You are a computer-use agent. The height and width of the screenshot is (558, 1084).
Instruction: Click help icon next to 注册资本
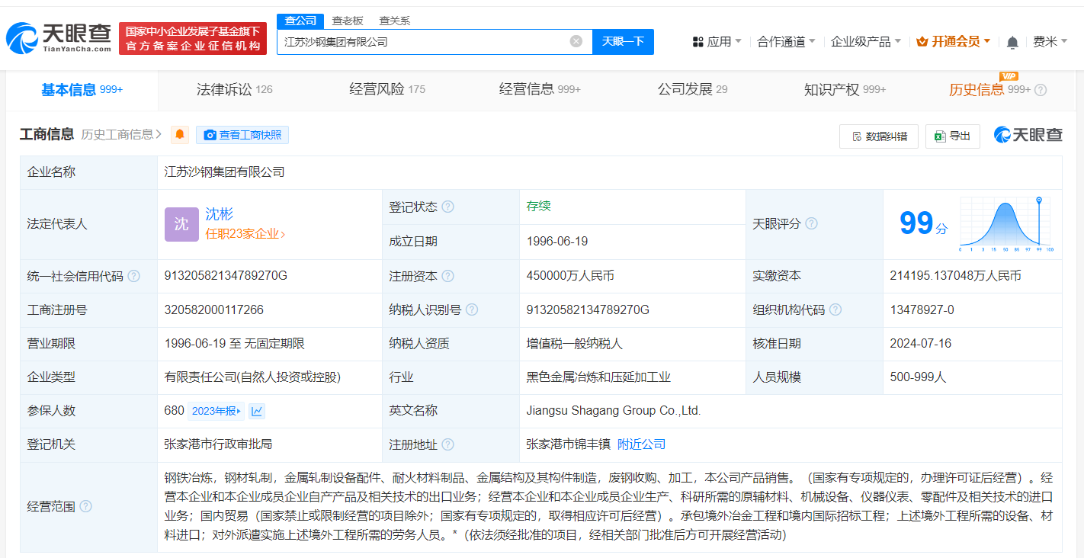pyautogui.click(x=447, y=276)
